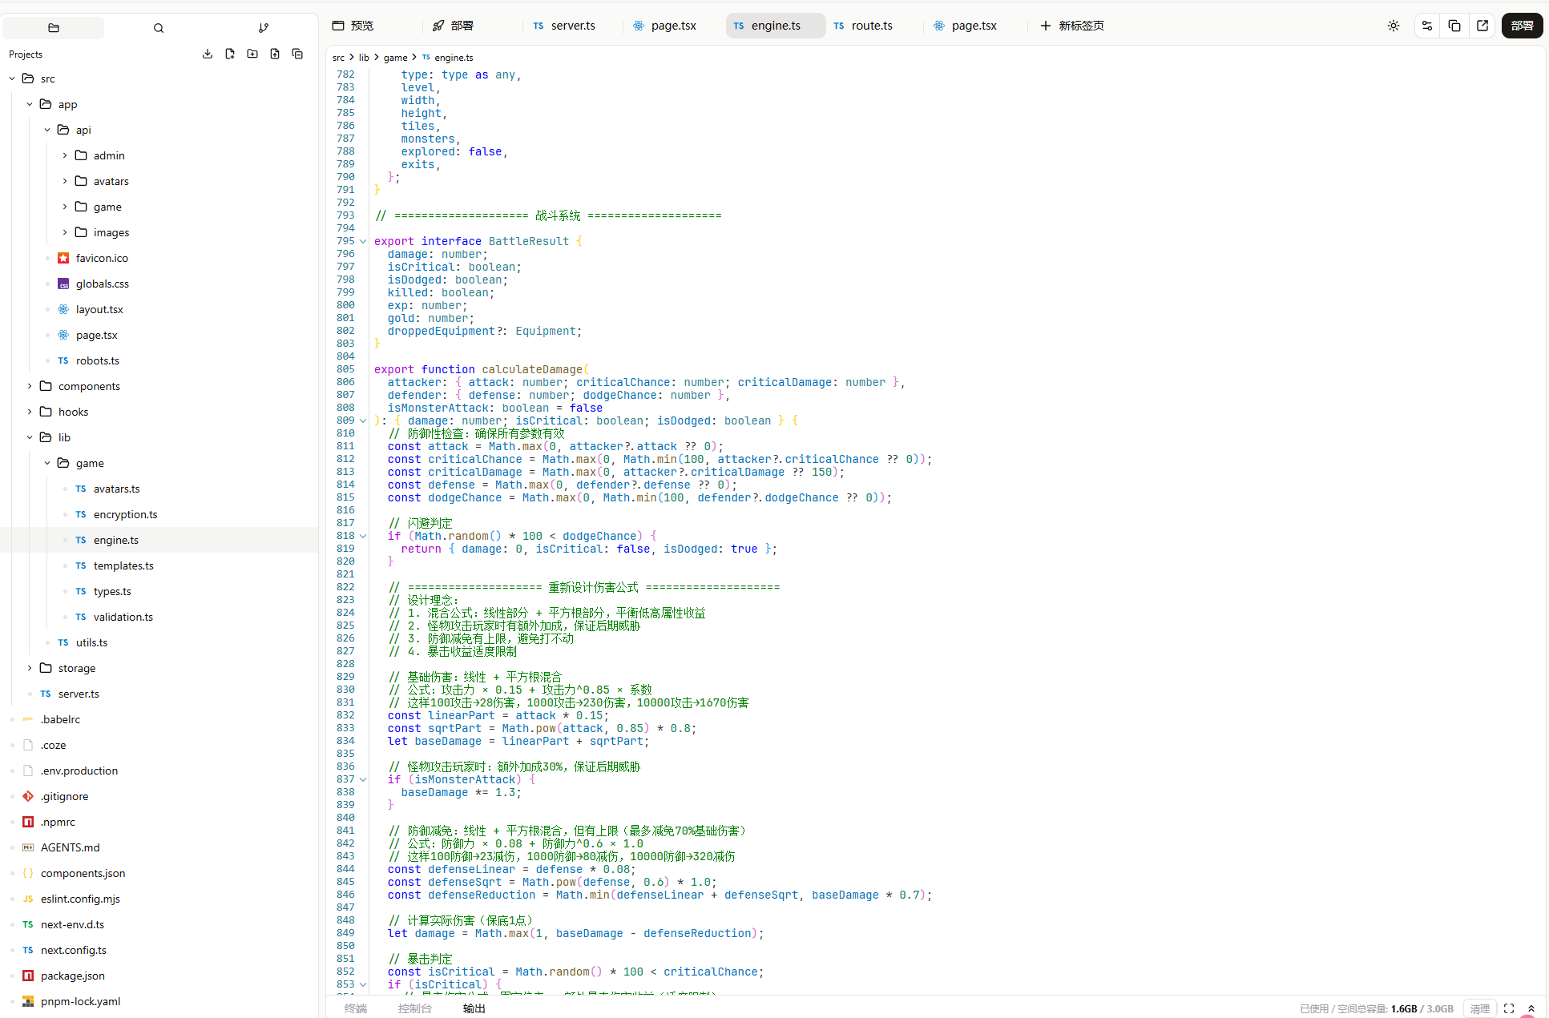Click the new folder icon
The image size is (1549, 1018).
252,54
